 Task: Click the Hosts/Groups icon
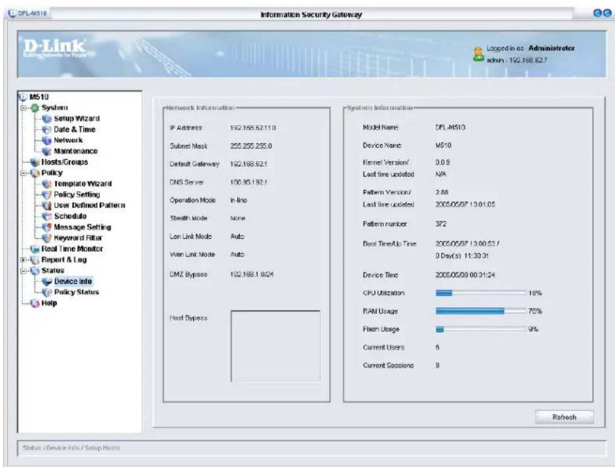pyautogui.click(x=35, y=162)
